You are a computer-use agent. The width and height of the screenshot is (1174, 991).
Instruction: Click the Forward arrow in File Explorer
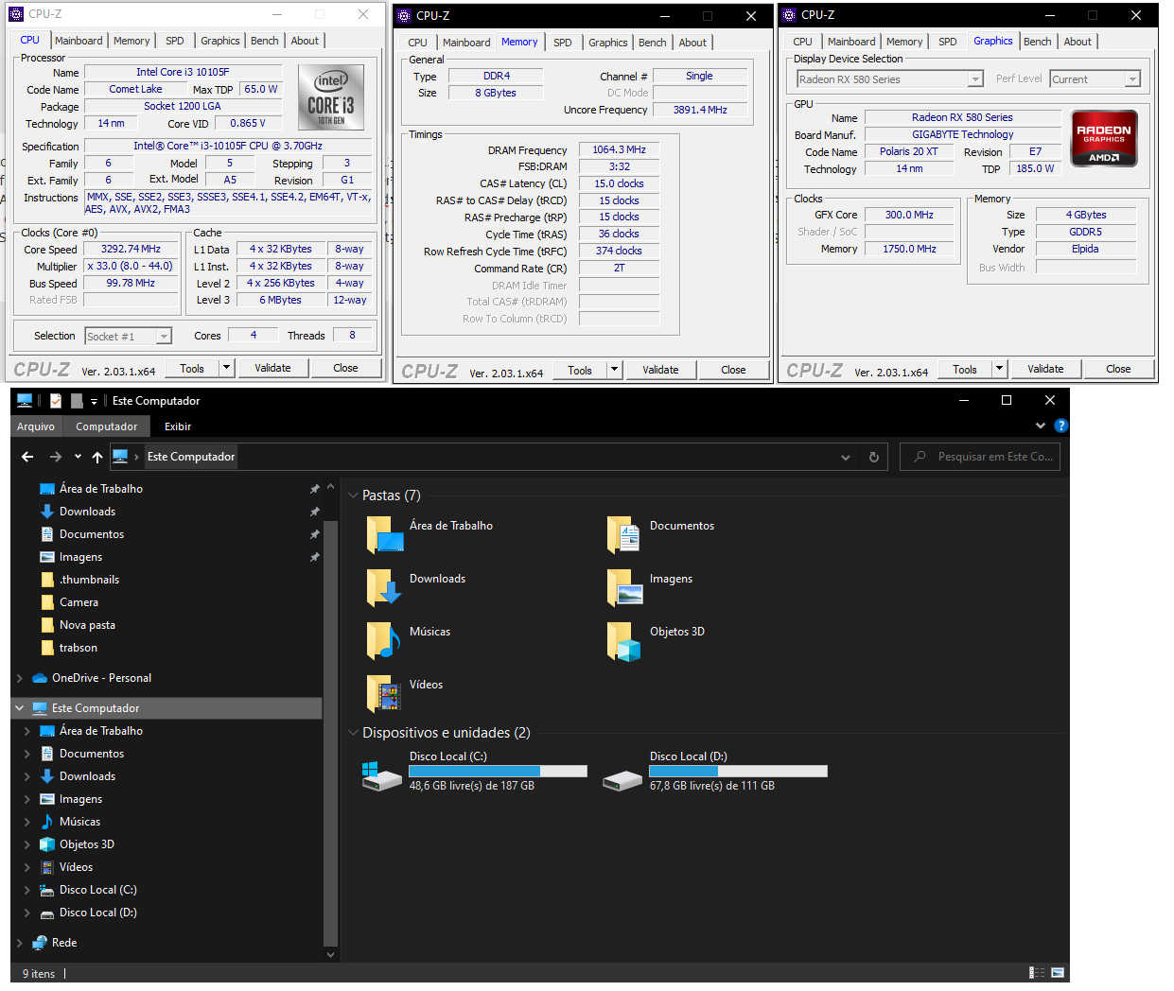point(56,457)
